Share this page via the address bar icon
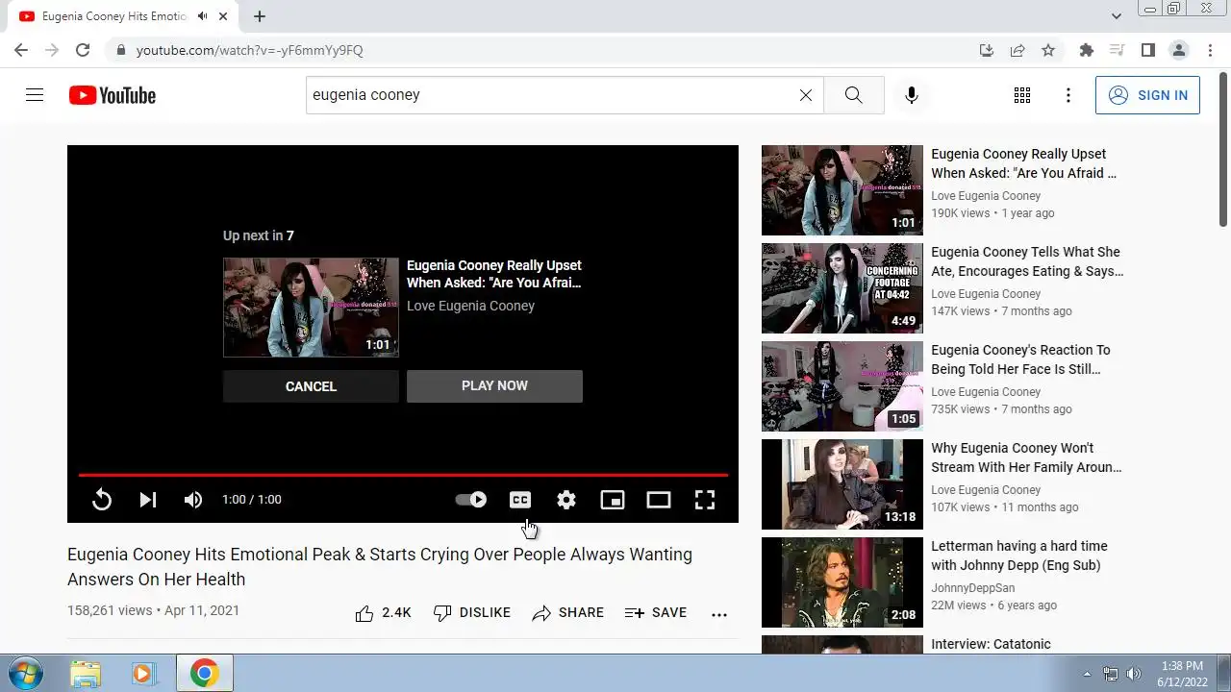The height and width of the screenshot is (692, 1231). point(1017,50)
